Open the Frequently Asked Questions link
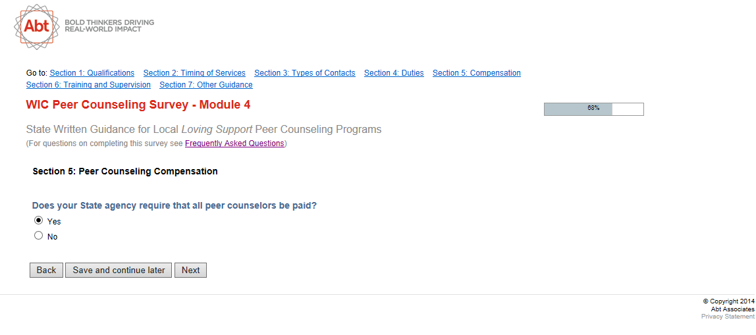Image resolution: width=756 pixels, height=335 pixels. (234, 143)
